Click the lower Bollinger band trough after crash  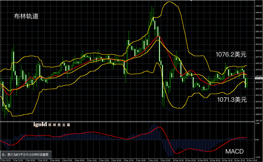pyautogui.click(x=179, y=108)
